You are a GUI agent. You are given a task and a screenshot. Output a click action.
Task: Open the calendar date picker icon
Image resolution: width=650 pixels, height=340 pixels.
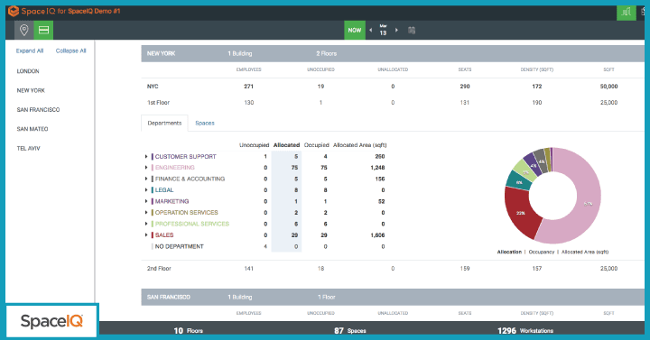tap(412, 31)
